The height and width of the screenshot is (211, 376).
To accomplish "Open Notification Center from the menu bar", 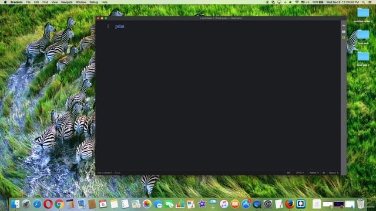I will tap(370, 2).
